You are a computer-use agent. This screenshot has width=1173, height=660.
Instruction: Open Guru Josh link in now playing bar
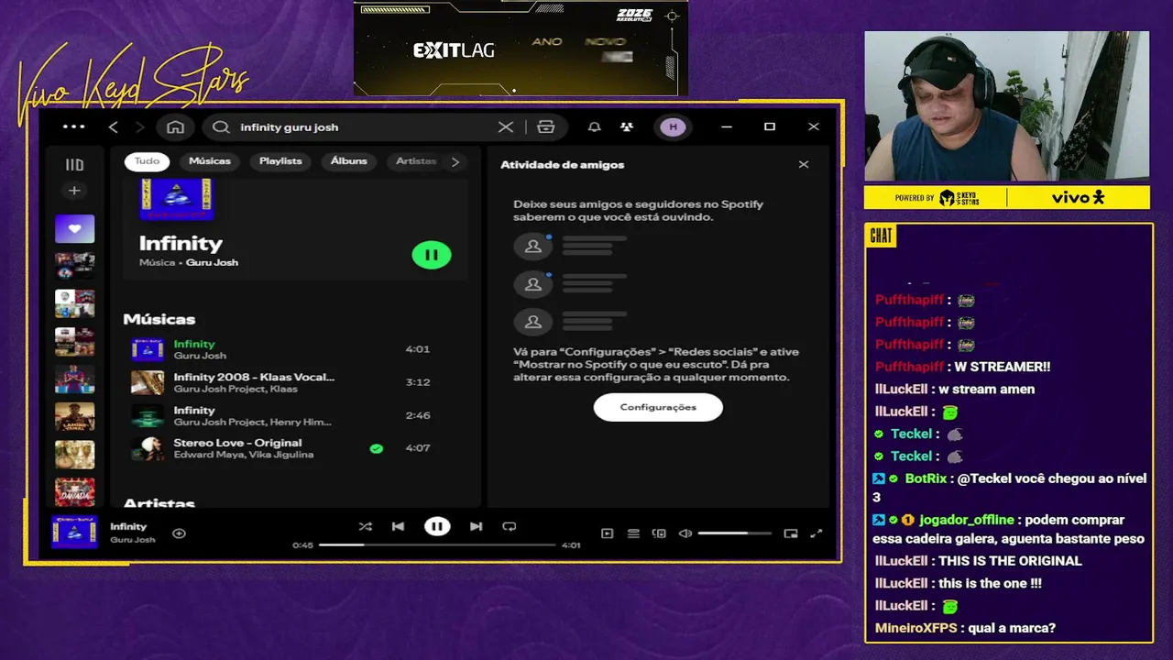tap(133, 540)
